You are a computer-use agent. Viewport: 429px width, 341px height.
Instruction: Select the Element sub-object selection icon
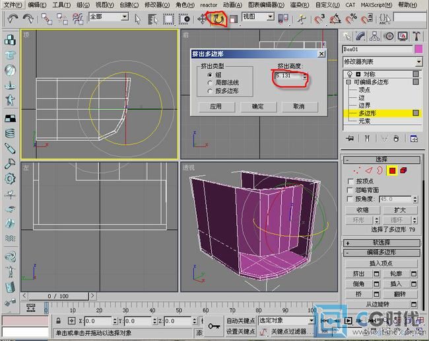pos(403,170)
